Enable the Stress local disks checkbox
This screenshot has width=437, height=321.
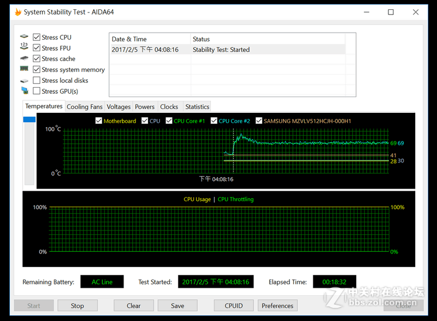(x=37, y=81)
